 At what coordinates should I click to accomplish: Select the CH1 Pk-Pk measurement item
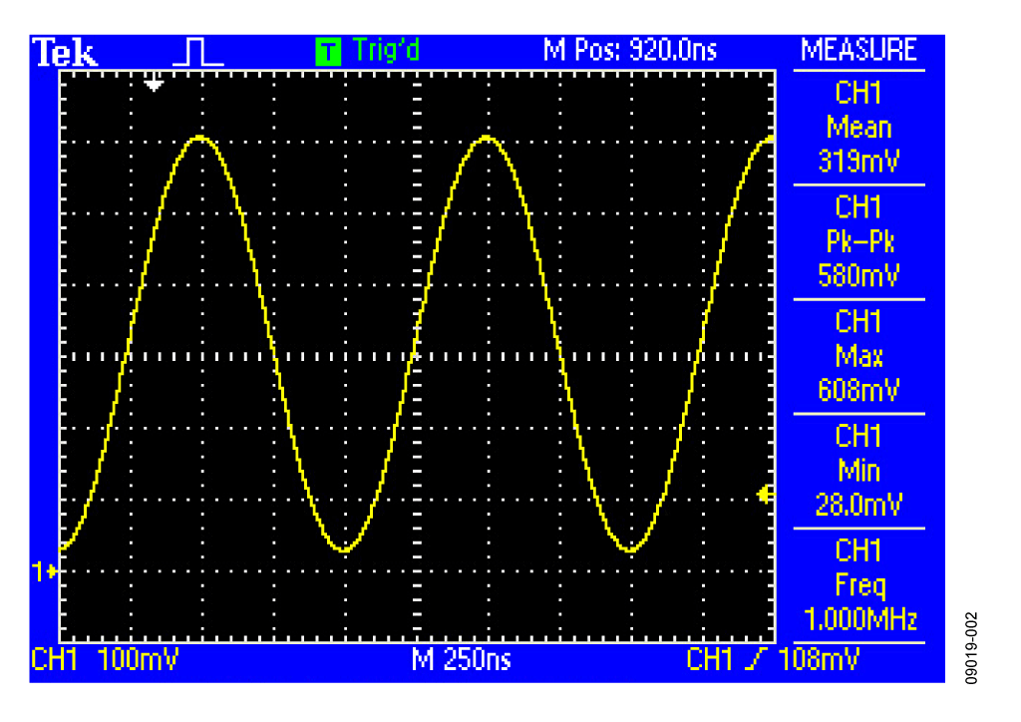pyautogui.click(x=858, y=241)
